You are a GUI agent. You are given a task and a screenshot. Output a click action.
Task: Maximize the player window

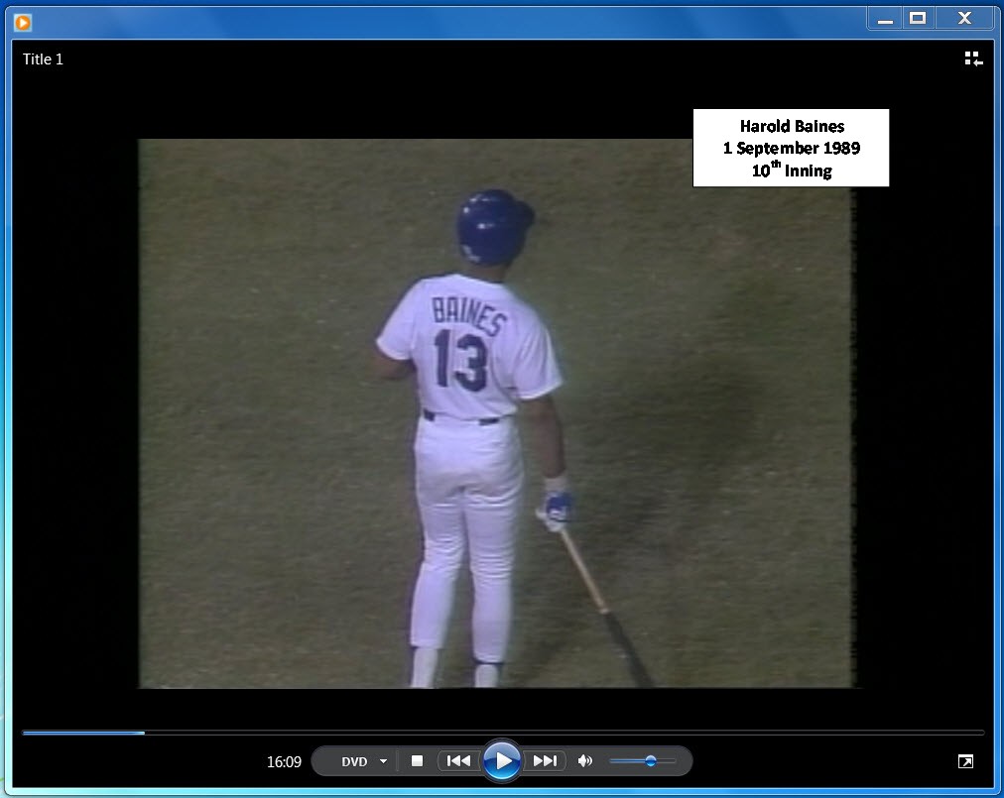[x=919, y=19]
